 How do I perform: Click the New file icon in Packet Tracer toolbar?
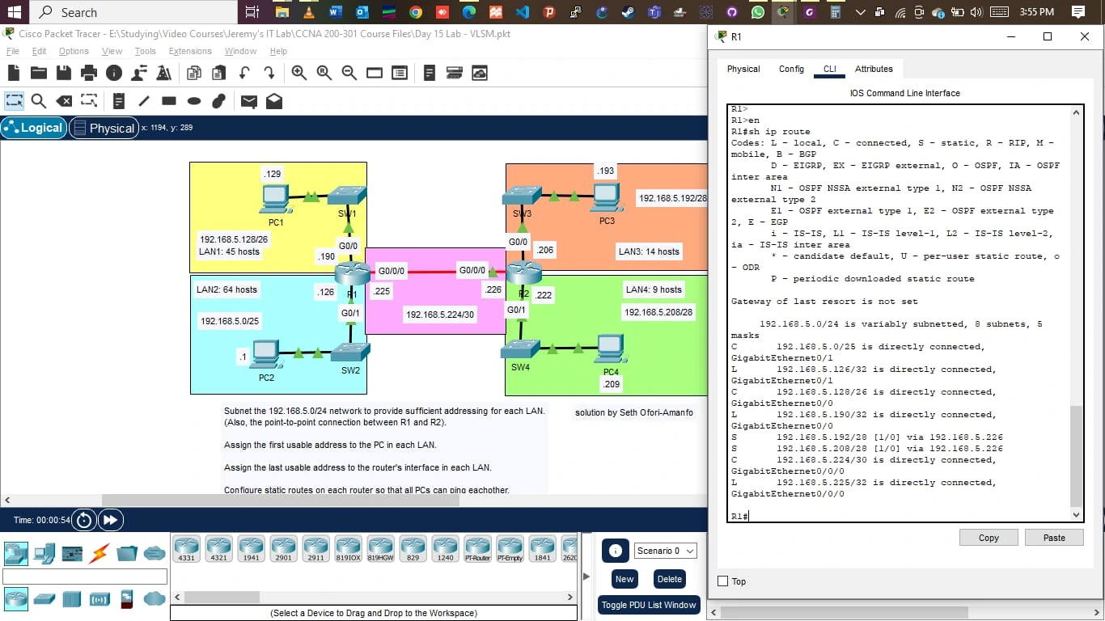point(13,73)
